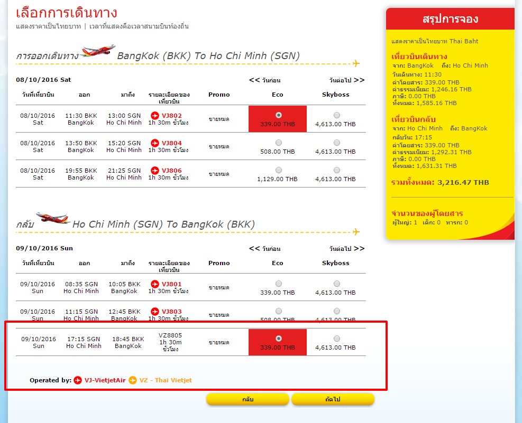This screenshot has height=423, width=522.
Task: Click the VietJet icon beside VJ802
Action: [155, 115]
